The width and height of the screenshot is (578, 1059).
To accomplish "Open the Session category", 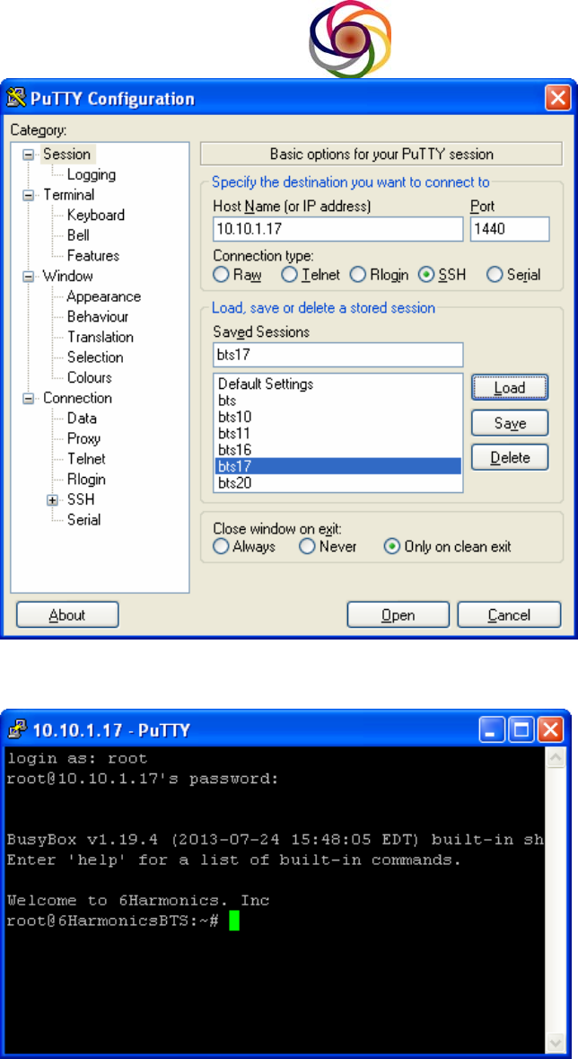I will 66,154.
